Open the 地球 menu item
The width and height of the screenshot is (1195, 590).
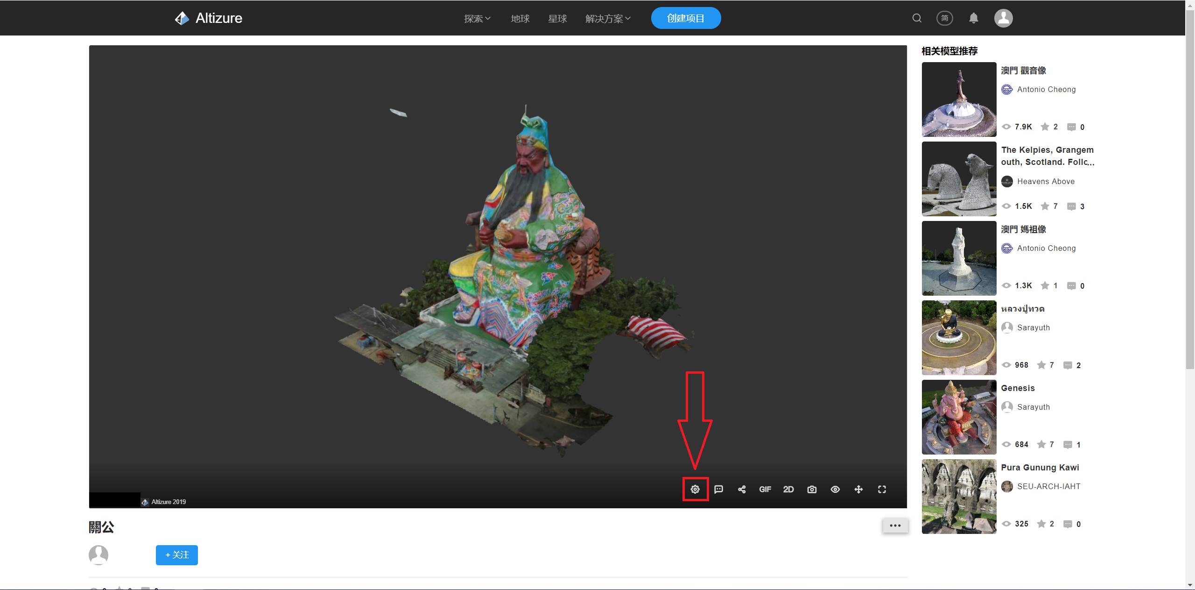(520, 19)
